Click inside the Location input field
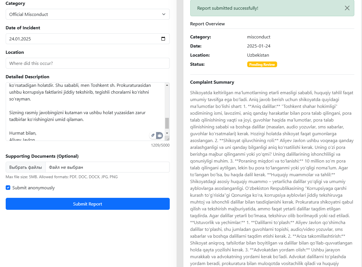Viewport: 362px width, 267px height. tap(87, 63)
